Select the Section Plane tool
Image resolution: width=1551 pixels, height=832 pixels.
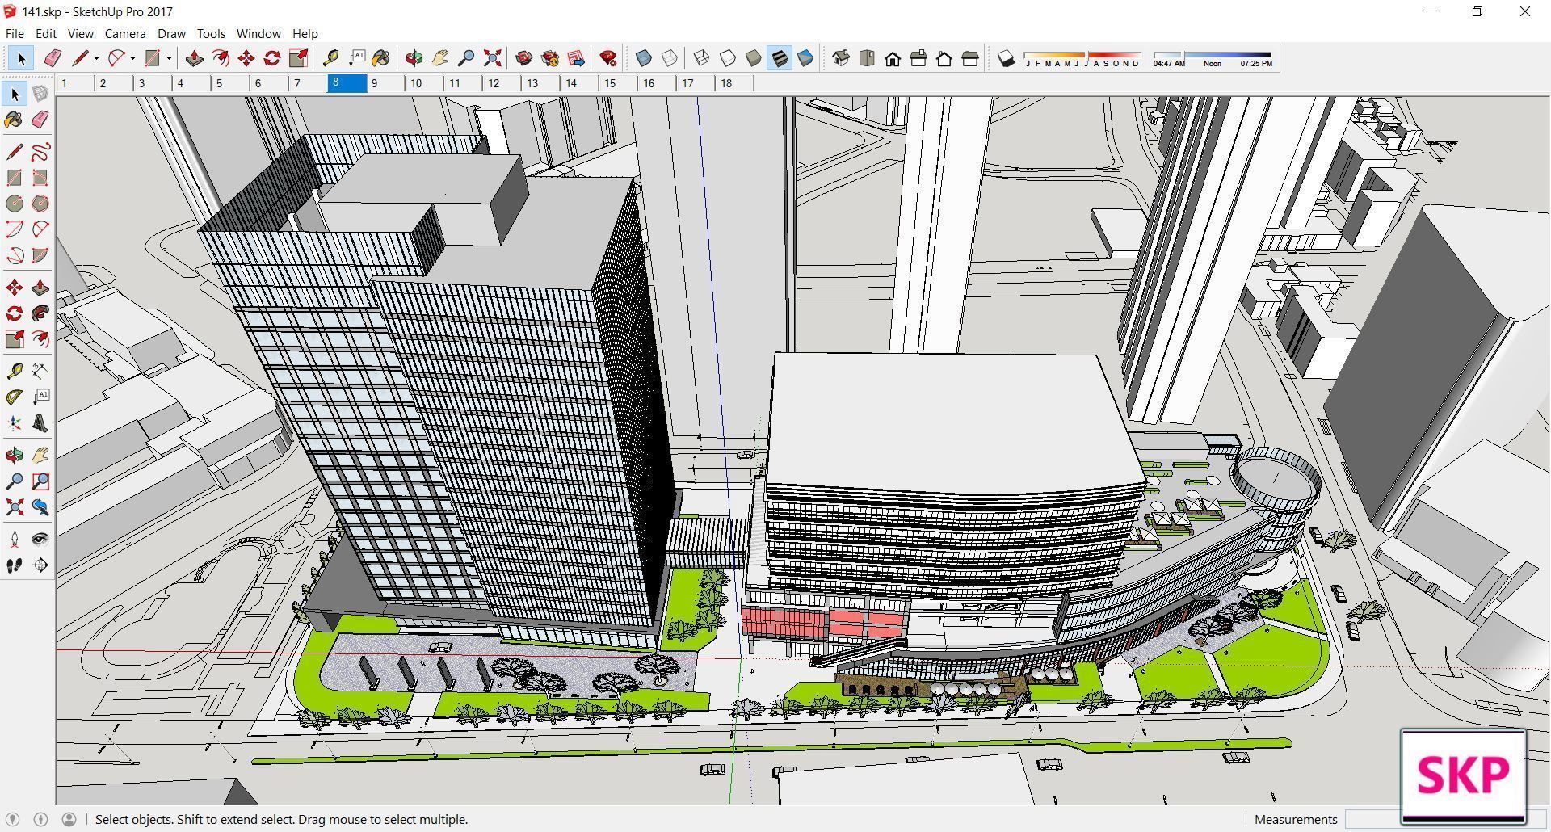click(40, 565)
